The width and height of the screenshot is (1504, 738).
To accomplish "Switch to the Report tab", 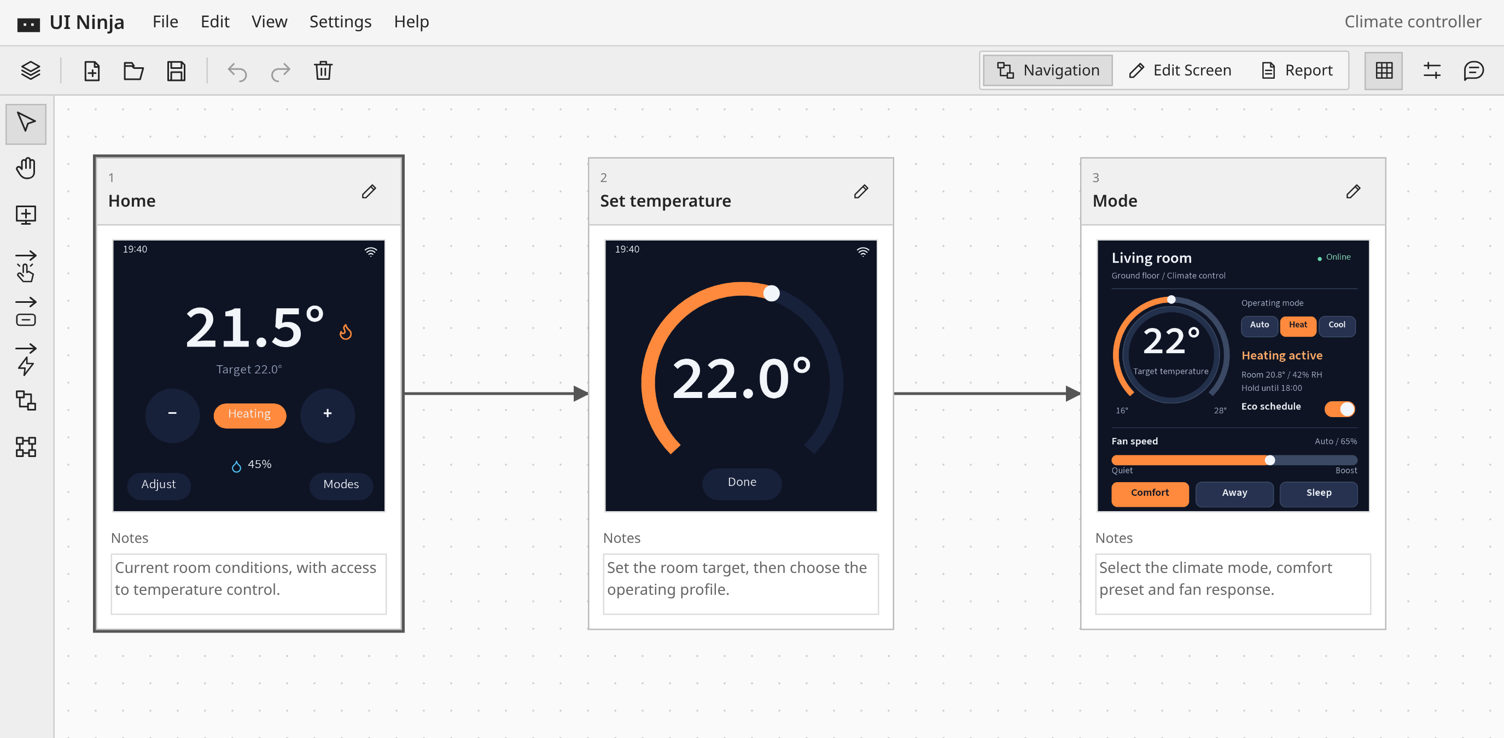I will [x=1297, y=71].
